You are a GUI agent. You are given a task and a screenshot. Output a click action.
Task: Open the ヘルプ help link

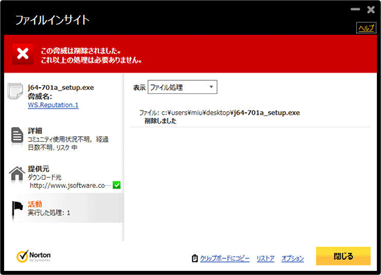point(366,28)
